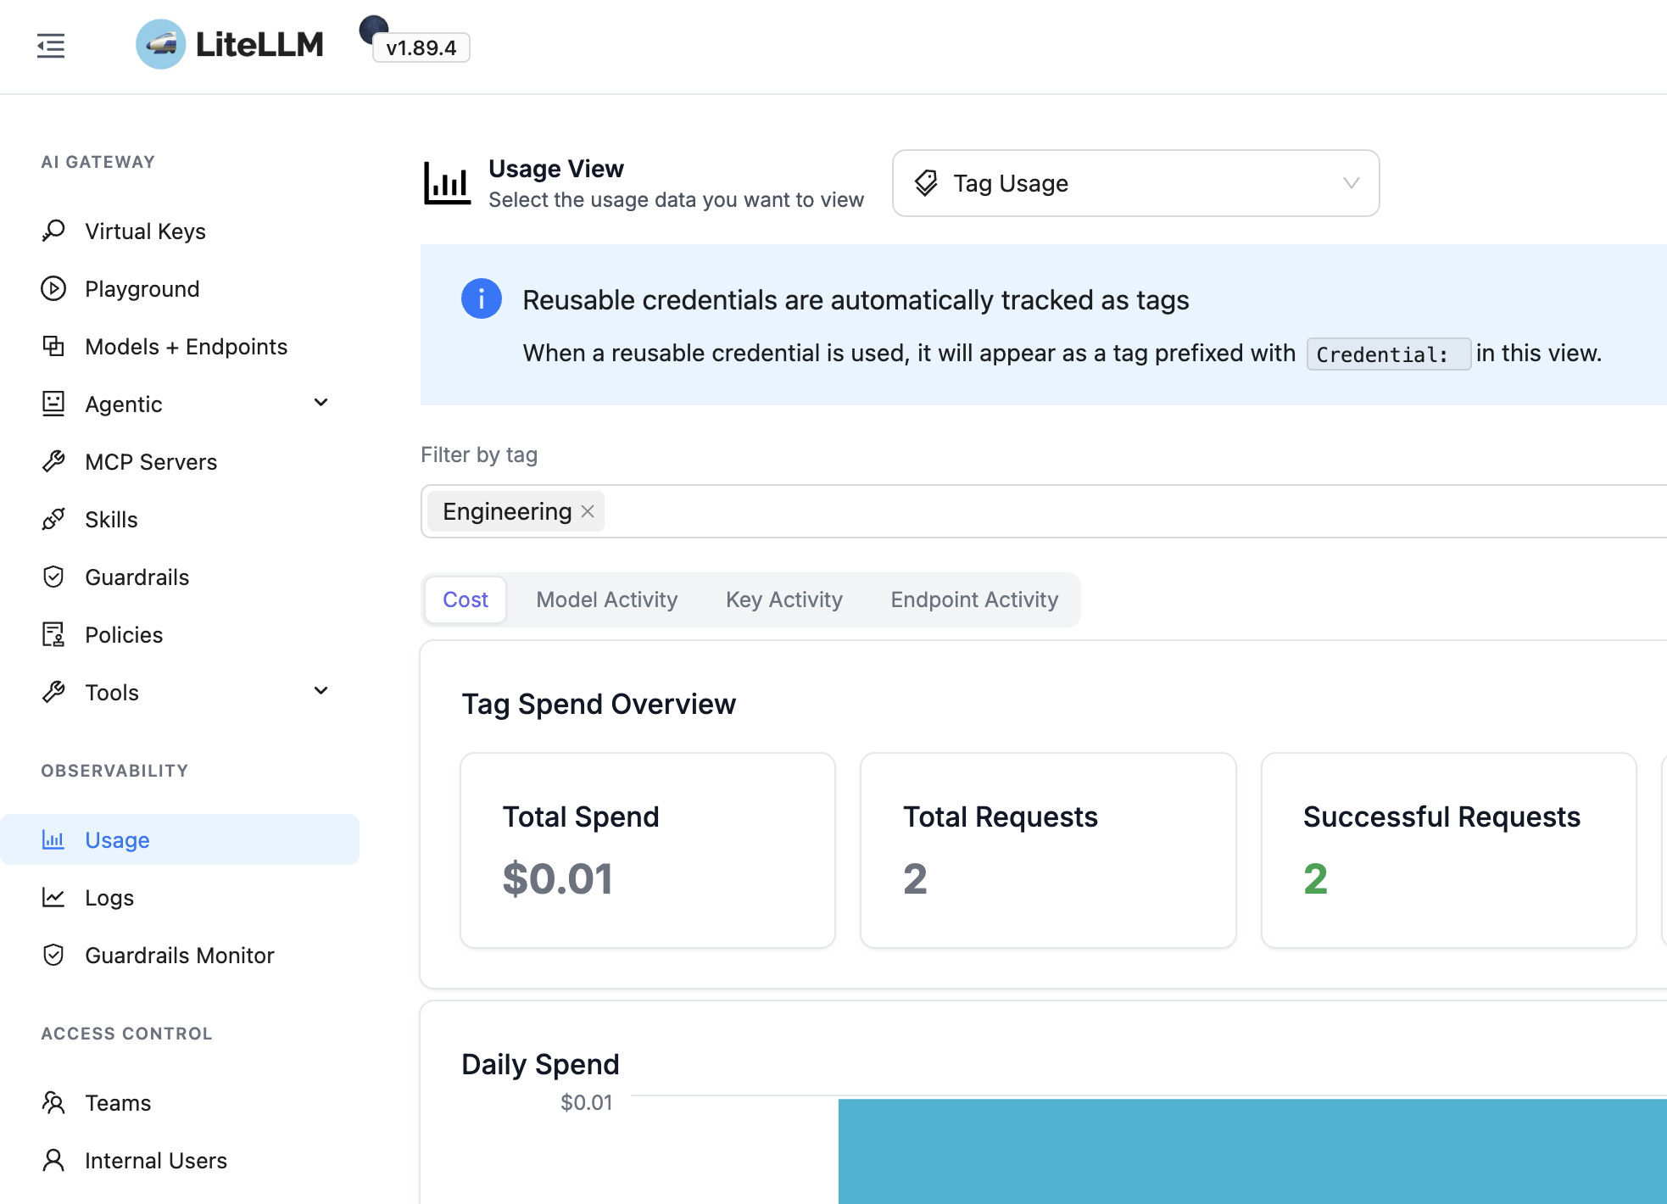This screenshot has height=1204, width=1667.
Task: Click the v1.89.4 version badge
Action: tap(421, 47)
